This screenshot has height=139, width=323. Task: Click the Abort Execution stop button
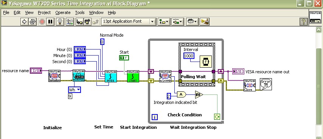[x=42, y=22]
